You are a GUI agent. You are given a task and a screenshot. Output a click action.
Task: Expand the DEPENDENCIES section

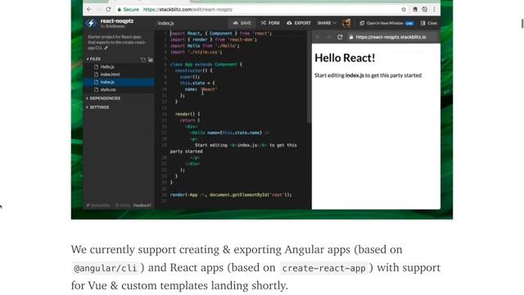[103, 98]
